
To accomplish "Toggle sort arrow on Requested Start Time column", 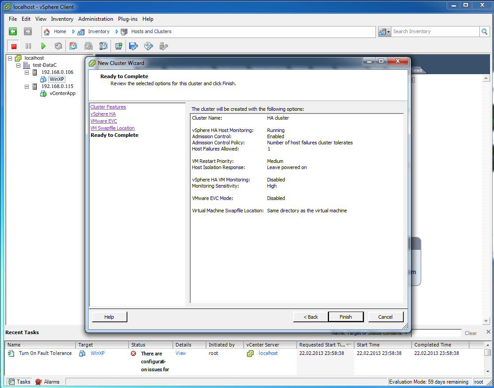I will point(348,345).
